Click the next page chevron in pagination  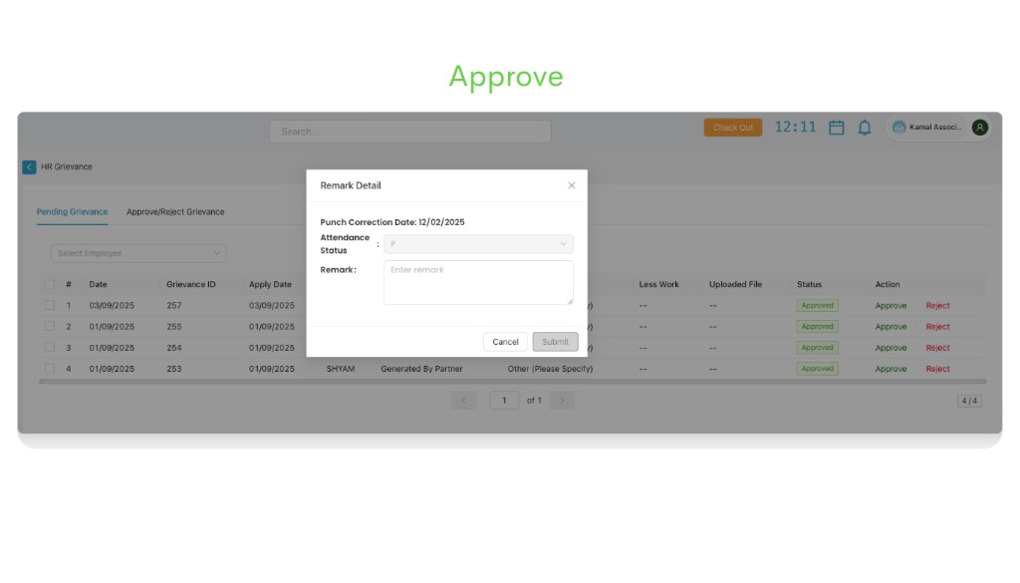(x=562, y=400)
